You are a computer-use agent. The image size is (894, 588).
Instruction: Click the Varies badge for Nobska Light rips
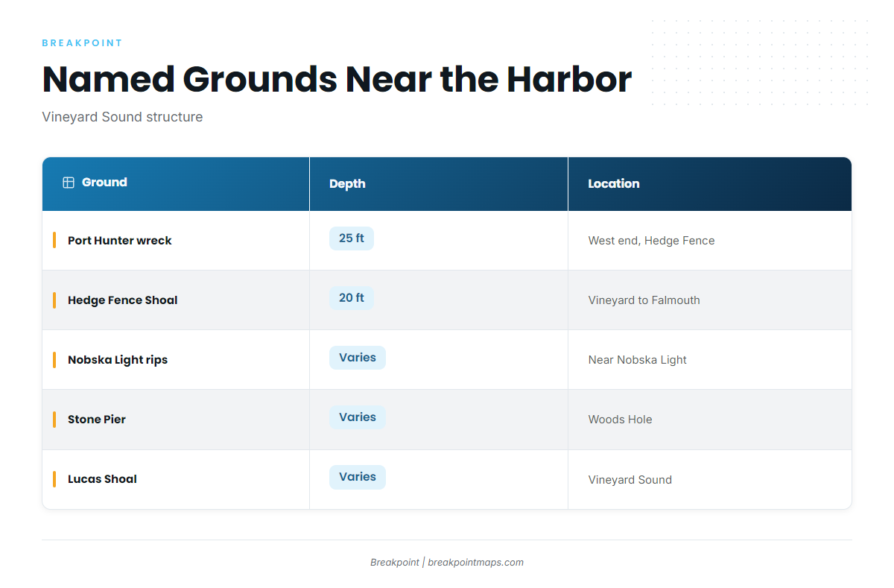pos(358,358)
